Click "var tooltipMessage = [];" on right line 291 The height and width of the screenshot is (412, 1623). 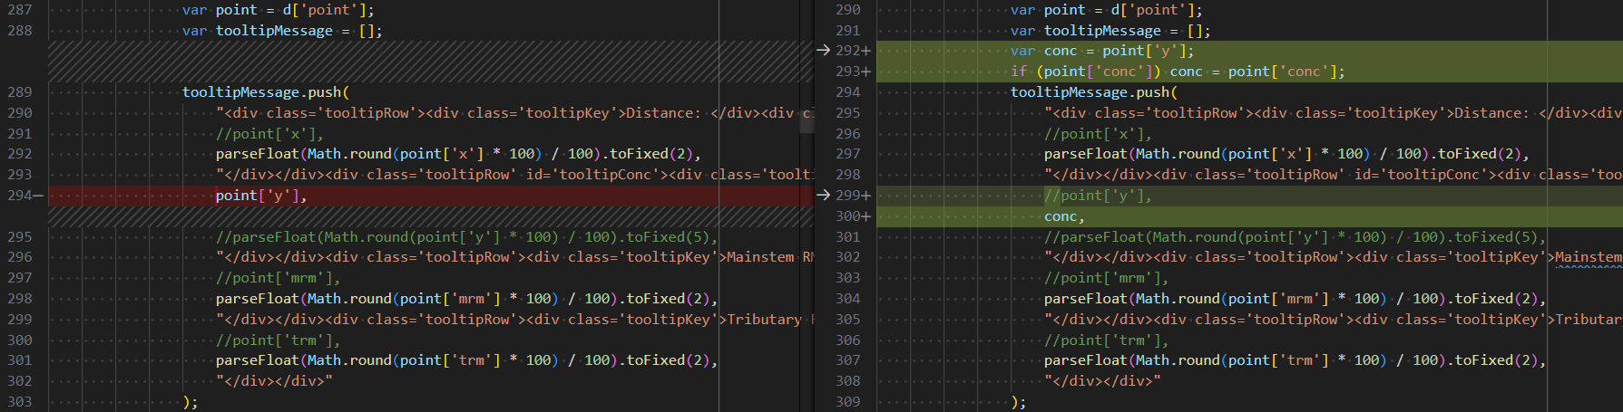(1110, 31)
